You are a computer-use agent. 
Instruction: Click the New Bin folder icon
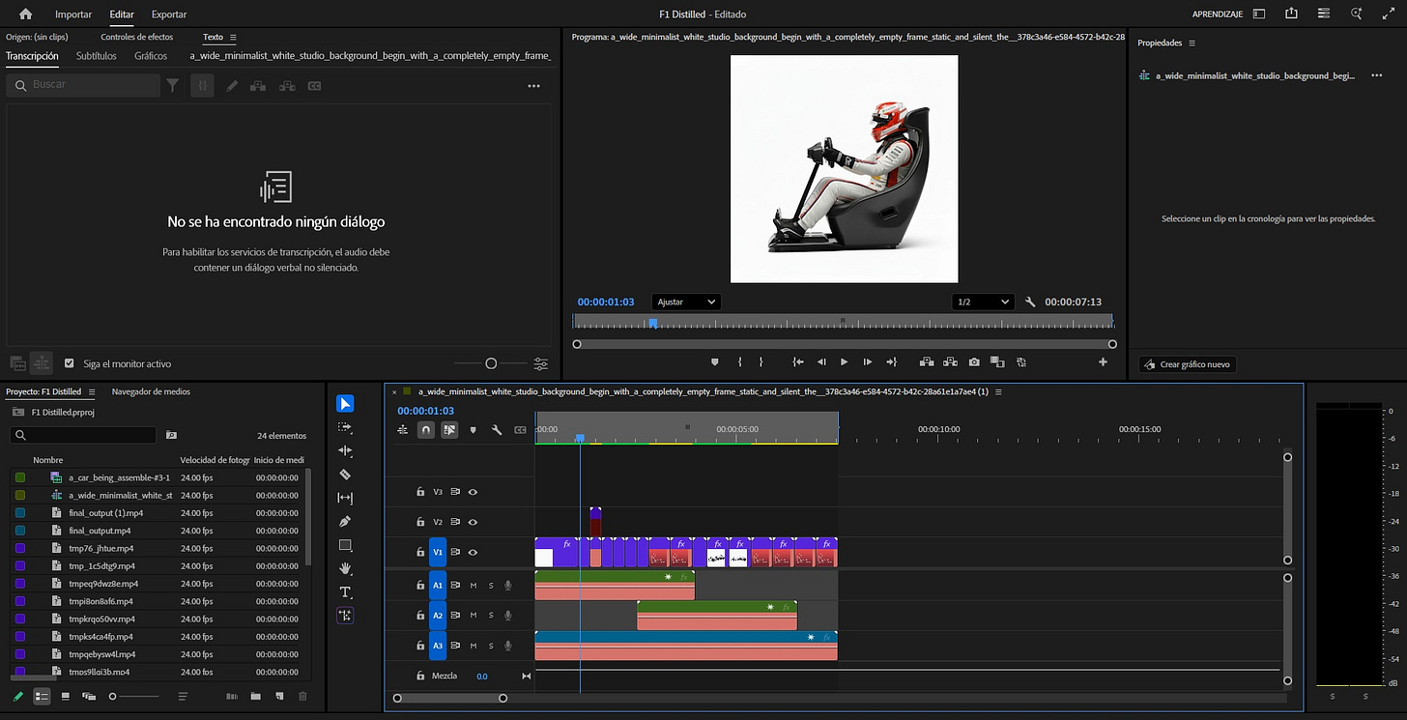click(255, 696)
